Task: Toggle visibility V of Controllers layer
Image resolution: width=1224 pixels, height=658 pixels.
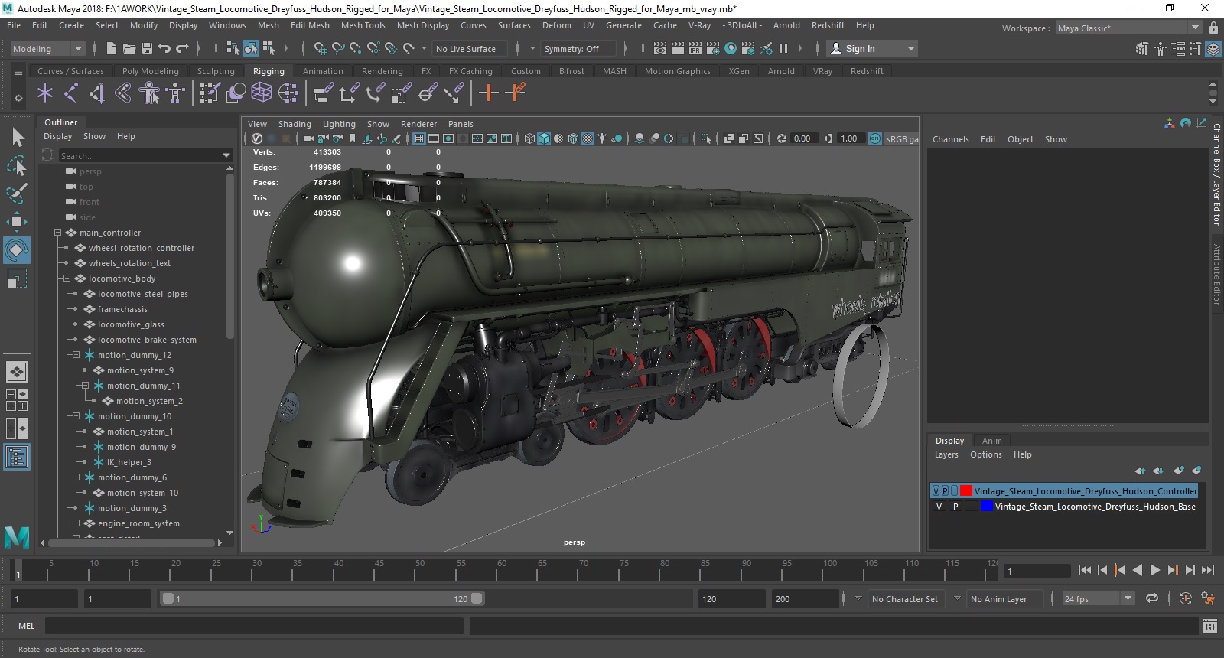Action: click(x=936, y=491)
